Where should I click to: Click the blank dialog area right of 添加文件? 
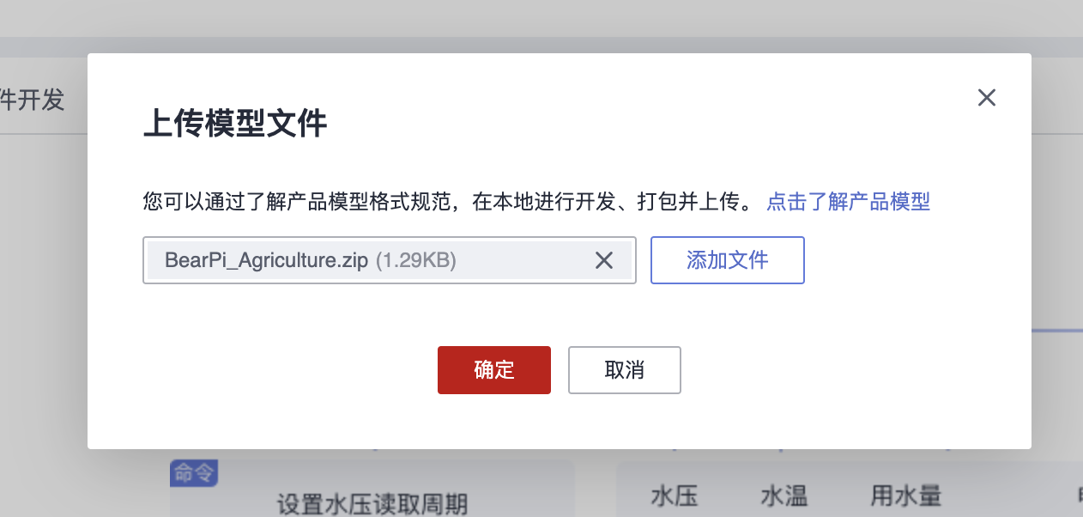click(910, 260)
